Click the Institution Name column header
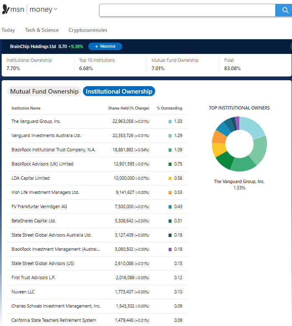 point(26,108)
